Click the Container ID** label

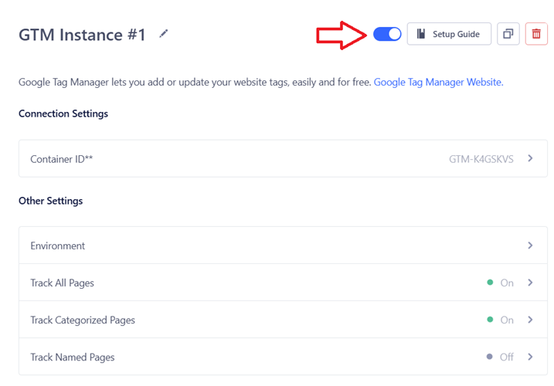(62, 159)
